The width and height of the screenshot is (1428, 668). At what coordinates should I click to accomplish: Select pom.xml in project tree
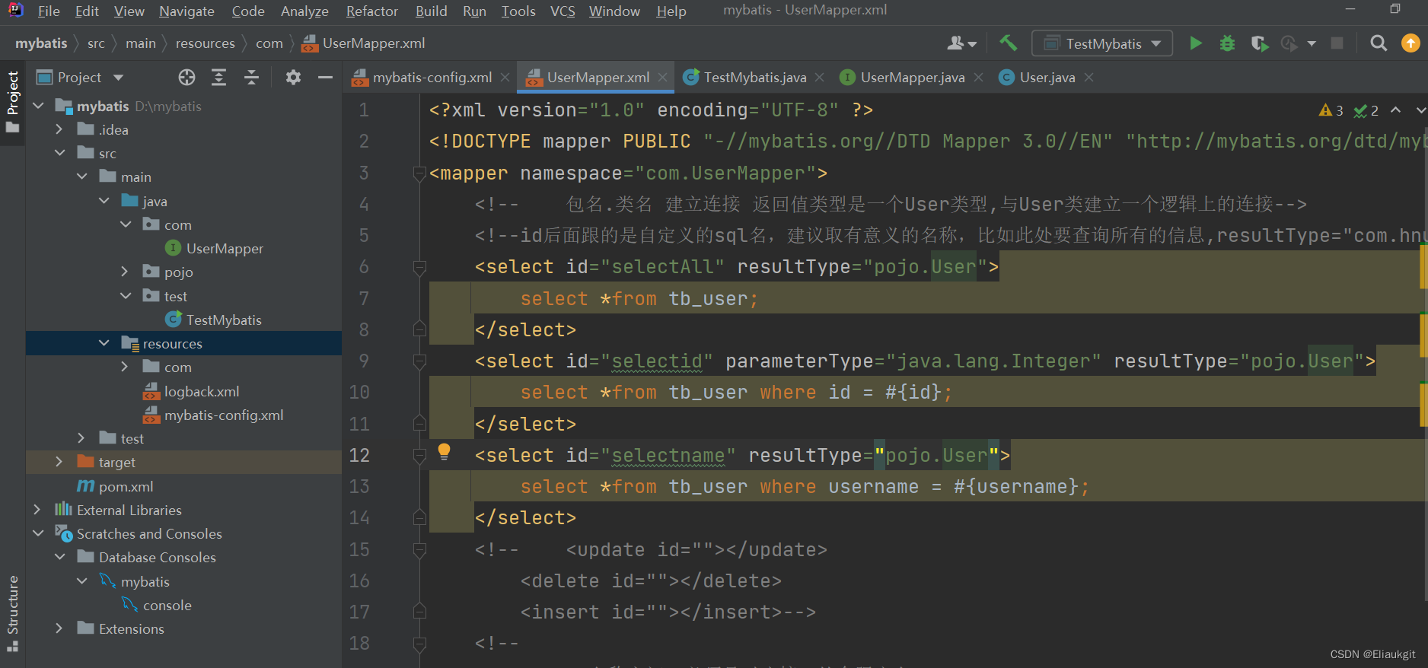click(126, 486)
